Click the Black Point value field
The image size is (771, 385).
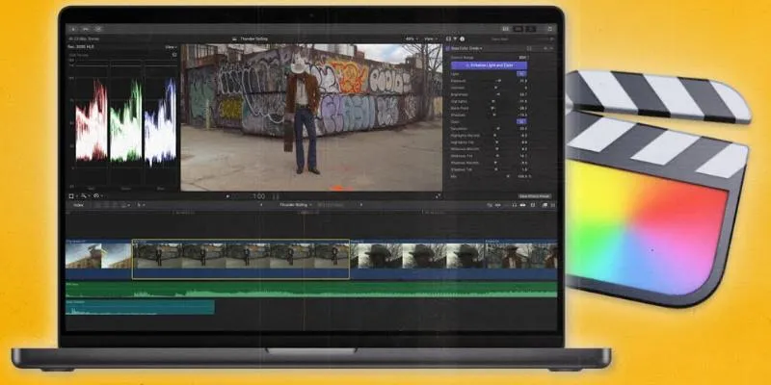tap(522, 108)
